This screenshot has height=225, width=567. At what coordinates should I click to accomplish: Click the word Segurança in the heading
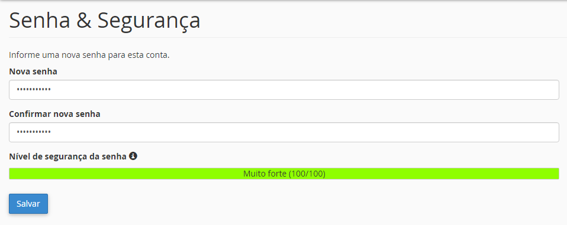pyautogui.click(x=149, y=22)
